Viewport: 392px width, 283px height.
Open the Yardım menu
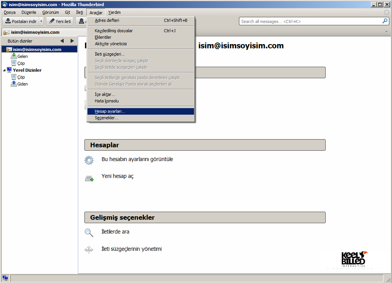pos(114,12)
